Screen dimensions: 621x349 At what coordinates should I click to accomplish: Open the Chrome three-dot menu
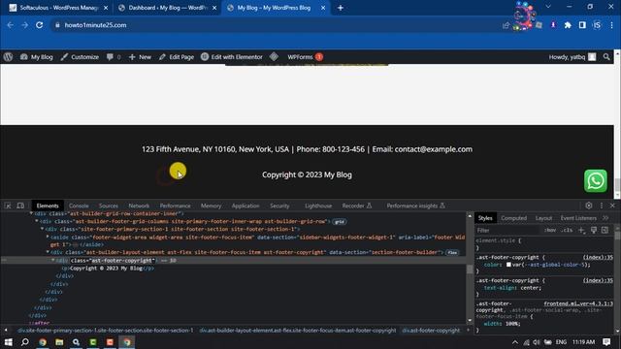pyautogui.click(x=611, y=25)
